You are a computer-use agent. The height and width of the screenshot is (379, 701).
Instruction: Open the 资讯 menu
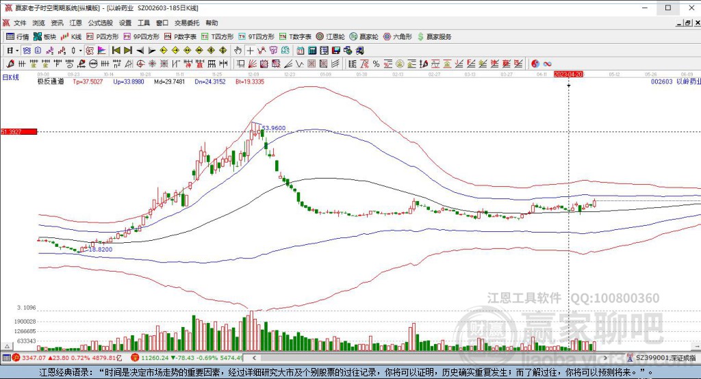click(57, 23)
